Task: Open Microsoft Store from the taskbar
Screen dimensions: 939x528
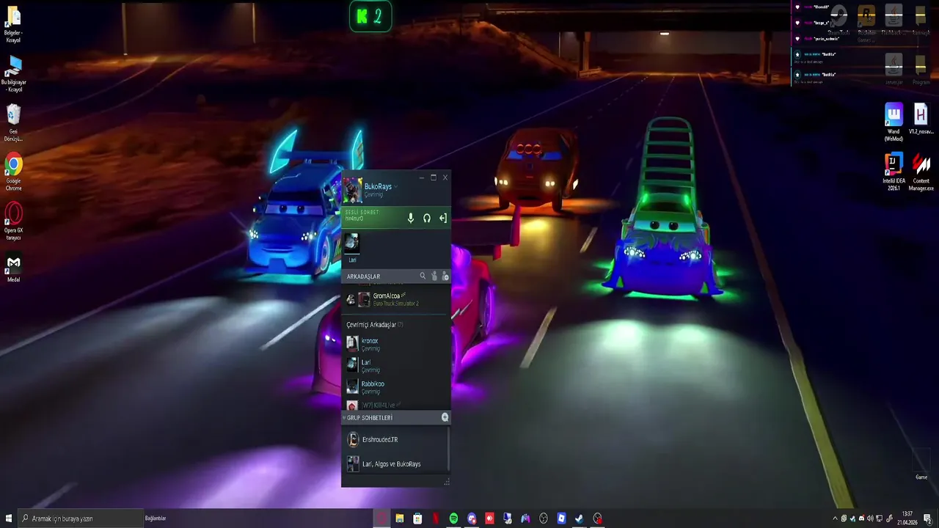Action: click(417, 518)
